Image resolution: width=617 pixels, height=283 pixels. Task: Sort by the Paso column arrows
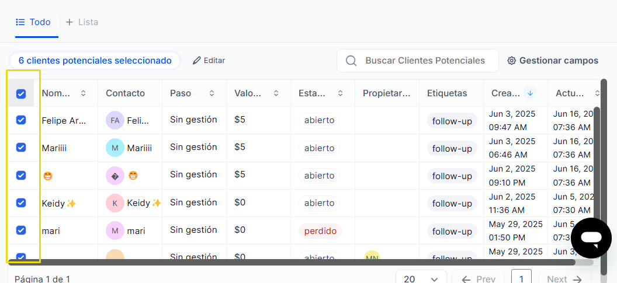tap(212, 93)
